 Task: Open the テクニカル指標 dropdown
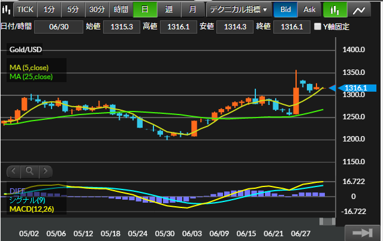239,10
